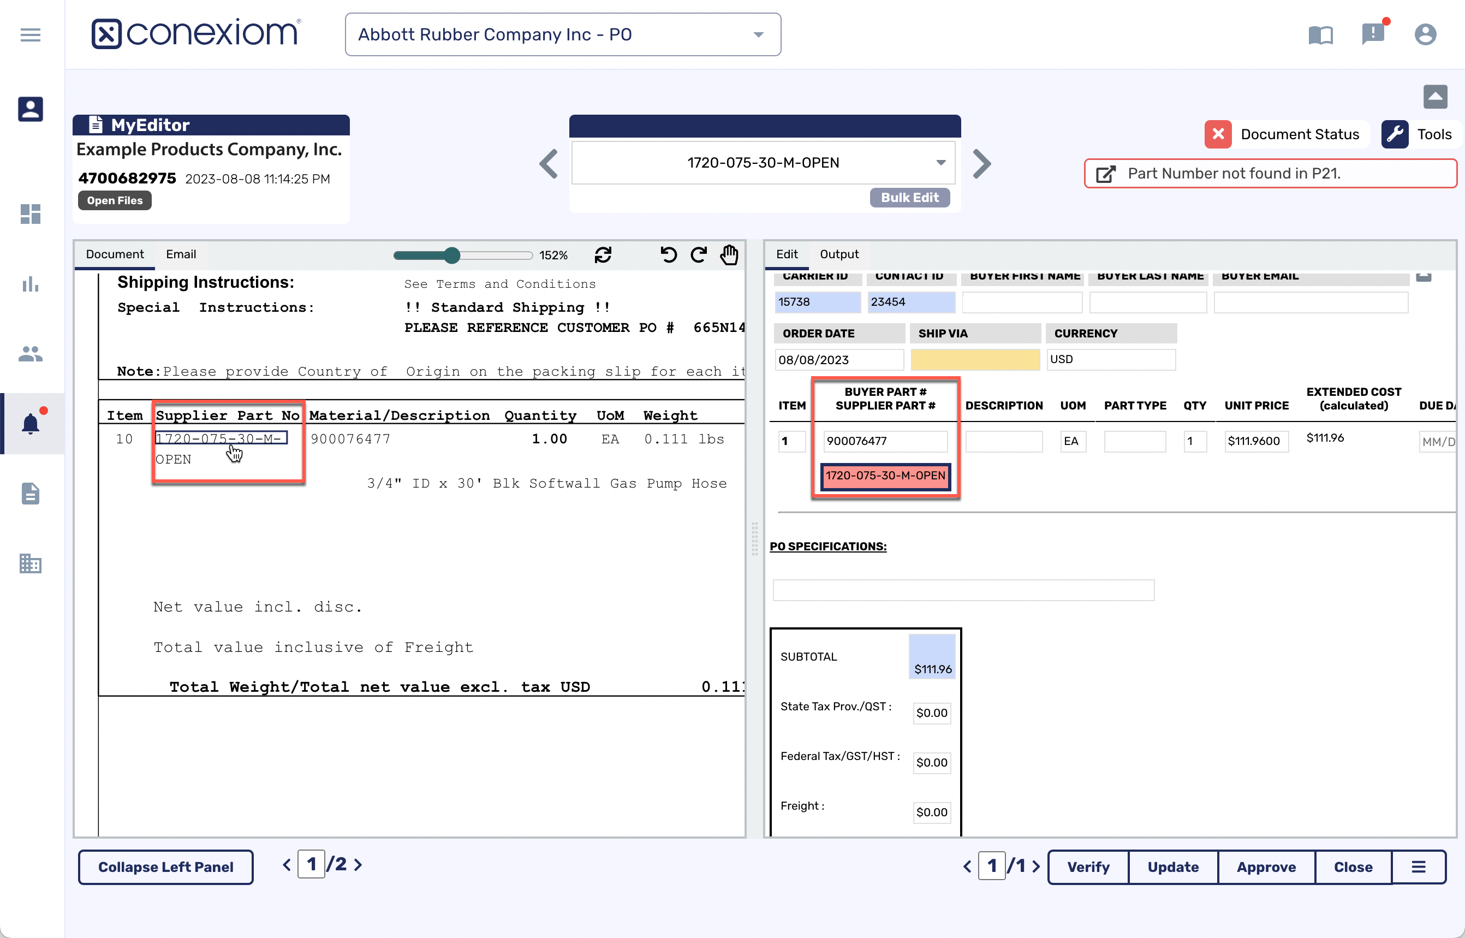Viewport: 1465px width, 938px height.
Task: Open Bulk Edit mode
Action: (910, 197)
